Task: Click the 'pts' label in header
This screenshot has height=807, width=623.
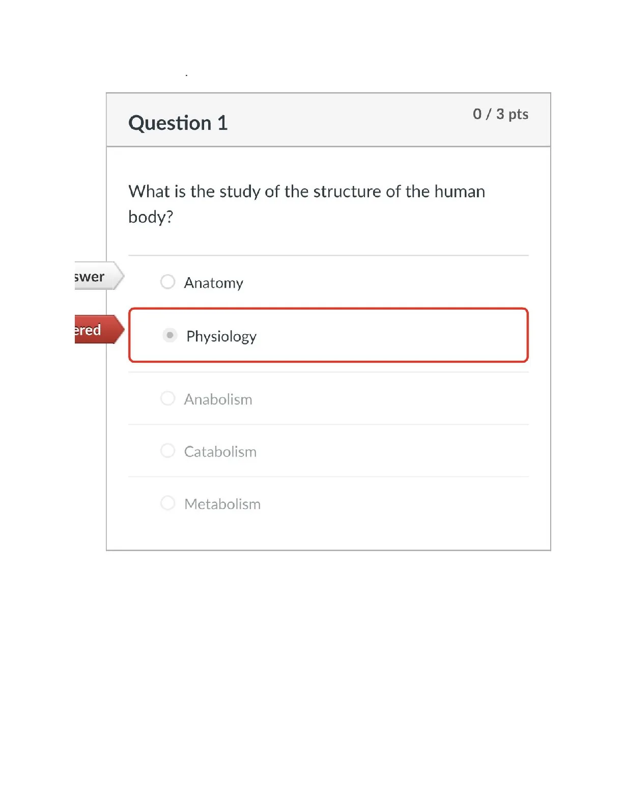Action: tap(518, 115)
